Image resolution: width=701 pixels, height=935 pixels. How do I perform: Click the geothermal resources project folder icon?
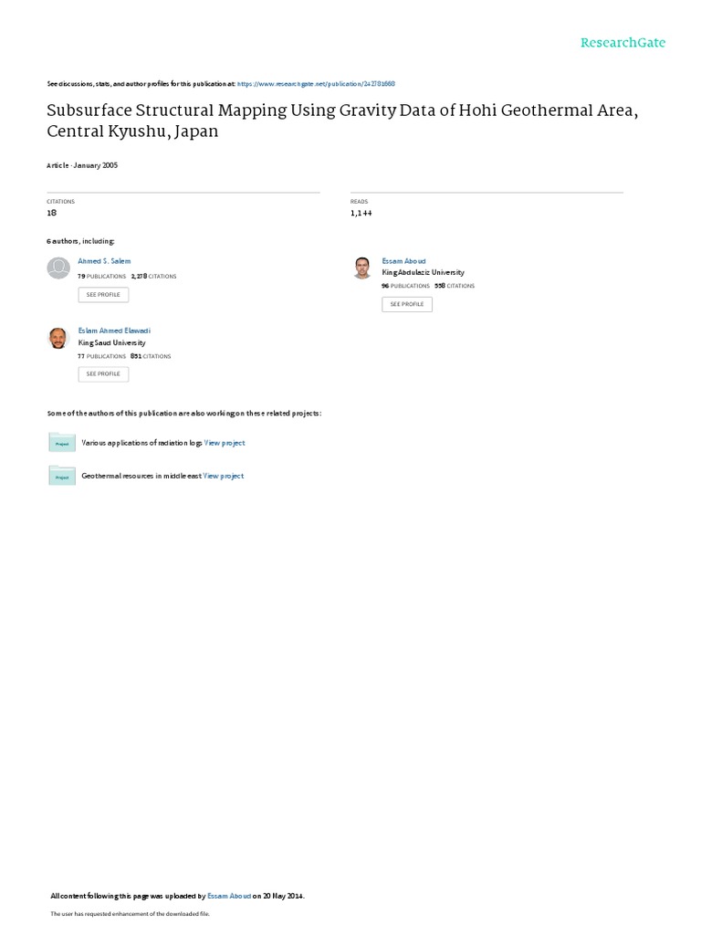61,476
